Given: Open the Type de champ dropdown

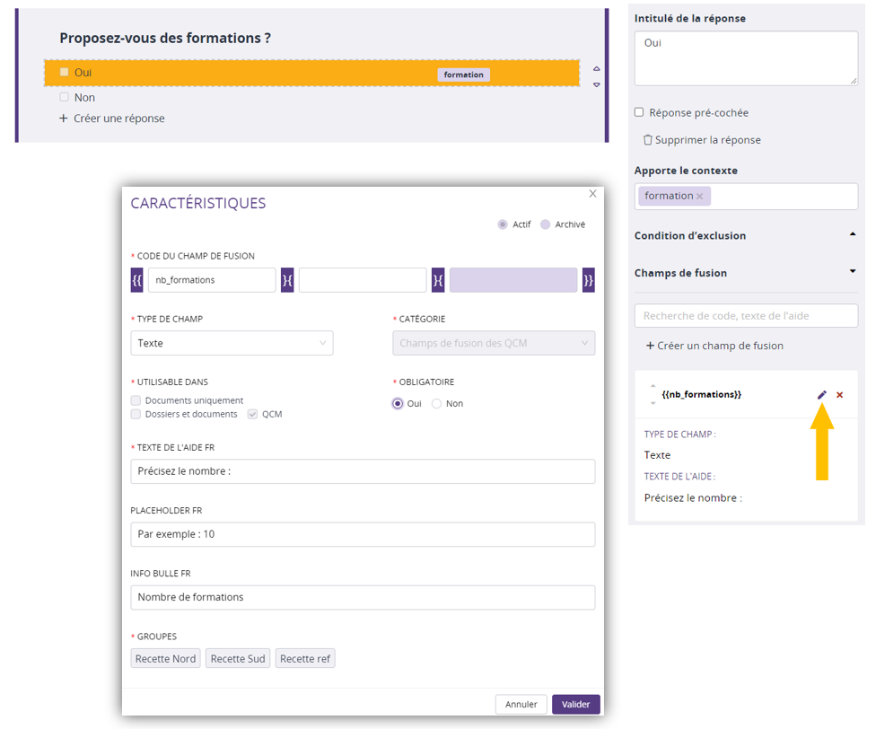Looking at the screenshot, I should [232, 343].
